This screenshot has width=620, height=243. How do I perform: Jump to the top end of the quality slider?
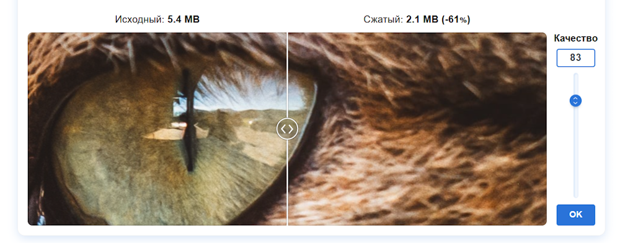(576, 75)
